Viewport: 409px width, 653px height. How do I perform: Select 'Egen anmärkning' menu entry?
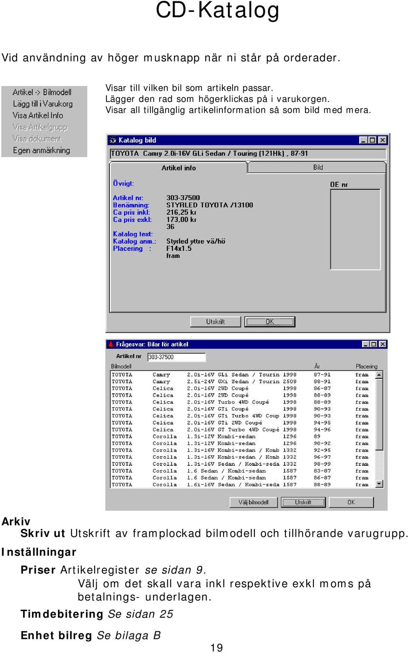[41, 150]
